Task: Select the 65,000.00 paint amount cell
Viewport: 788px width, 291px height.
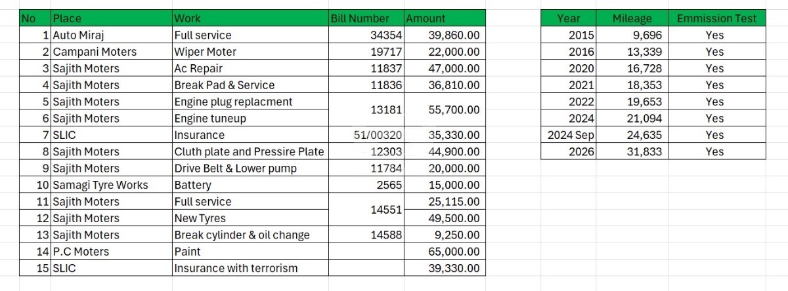Action: click(x=445, y=252)
